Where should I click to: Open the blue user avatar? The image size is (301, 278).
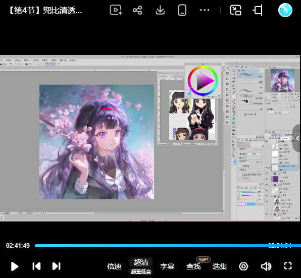click(x=285, y=10)
